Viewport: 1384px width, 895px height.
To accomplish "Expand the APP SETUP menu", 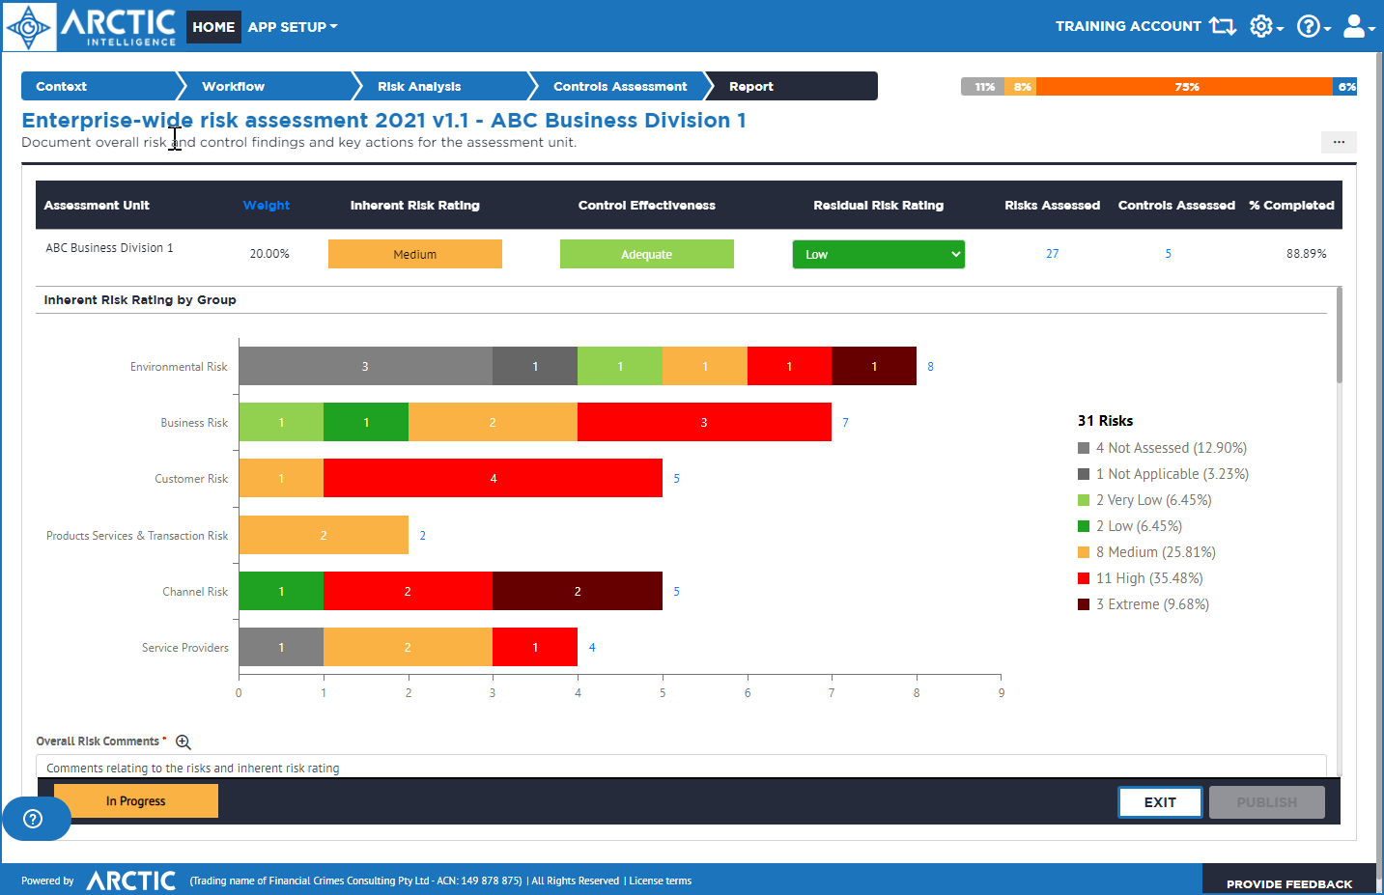I will pos(292,26).
